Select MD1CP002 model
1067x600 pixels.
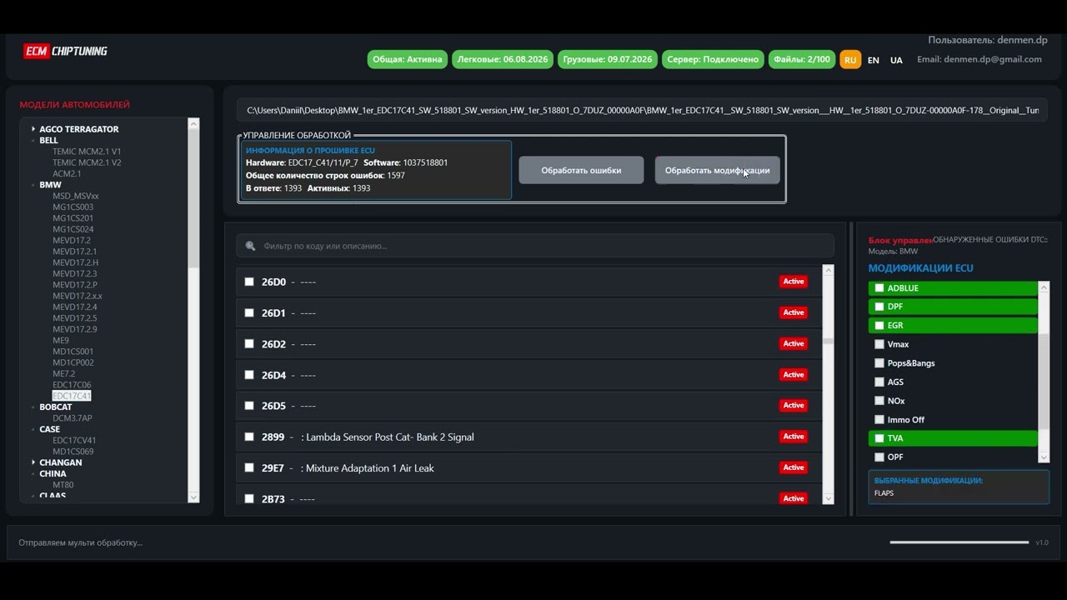pyautogui.click(x=73, y=362)
